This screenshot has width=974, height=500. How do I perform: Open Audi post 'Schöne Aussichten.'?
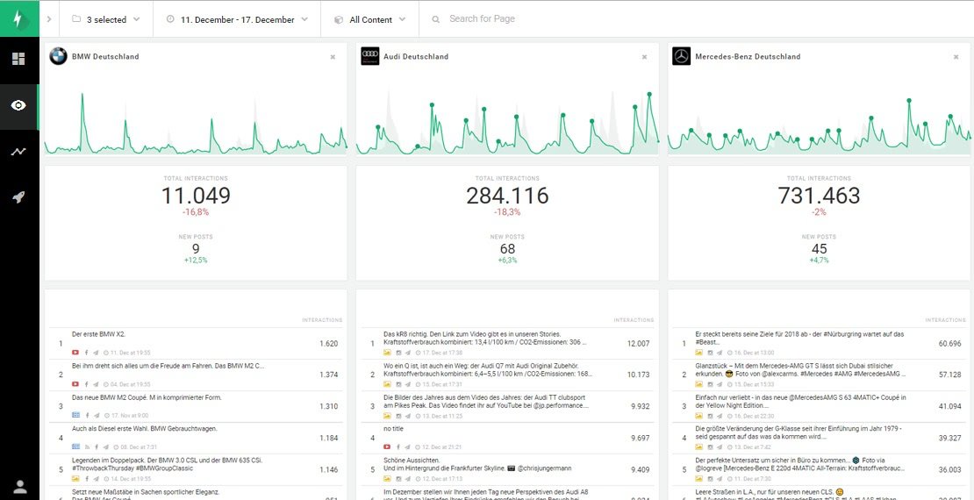(477, 465)
